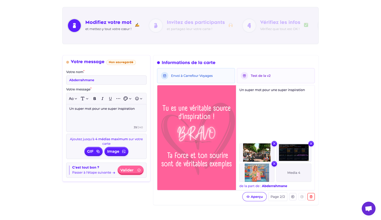Click the Votre nom input field
The width and height of the screenshot is (381, 220).
point(106,80)
